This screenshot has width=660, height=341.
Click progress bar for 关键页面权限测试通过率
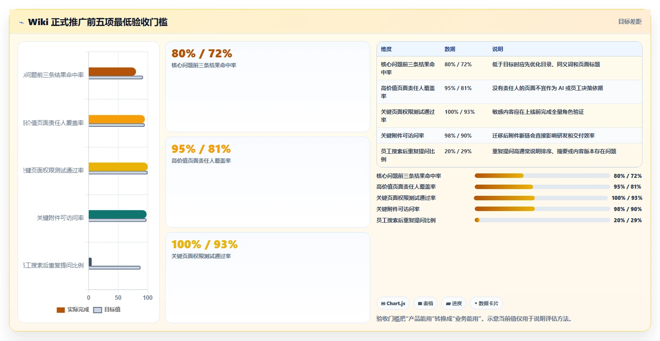pyautogui.click(x=541, y=198)
